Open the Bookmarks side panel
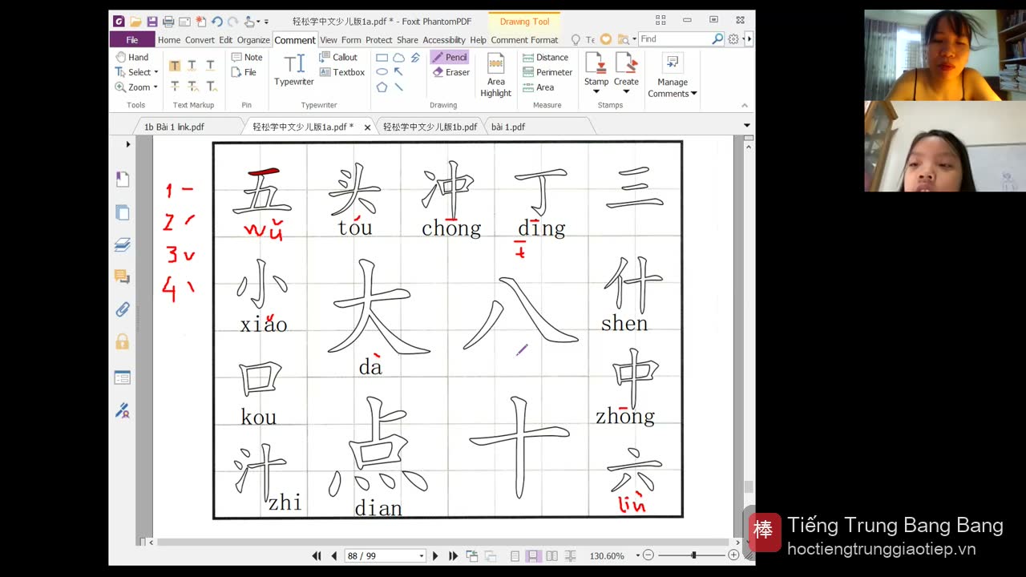 [123, 180]
